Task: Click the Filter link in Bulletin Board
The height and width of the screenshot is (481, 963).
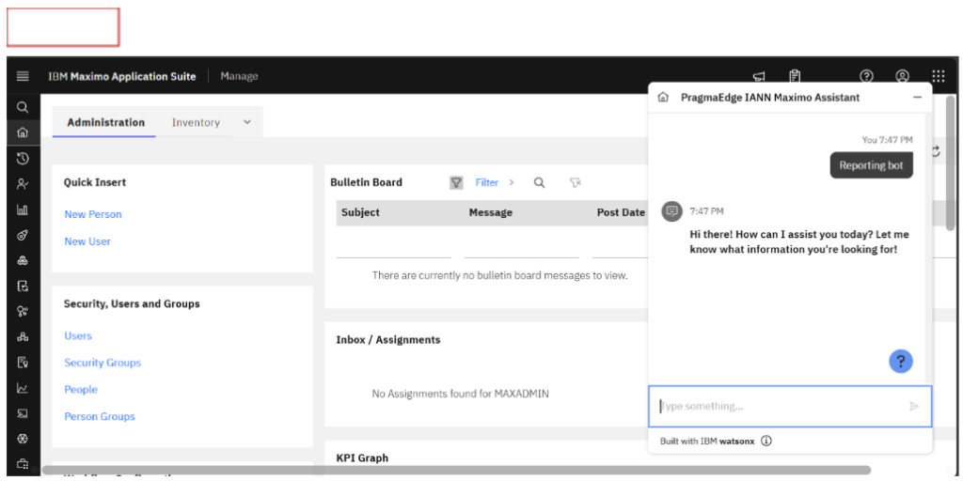Action: (x=487, y=182)
